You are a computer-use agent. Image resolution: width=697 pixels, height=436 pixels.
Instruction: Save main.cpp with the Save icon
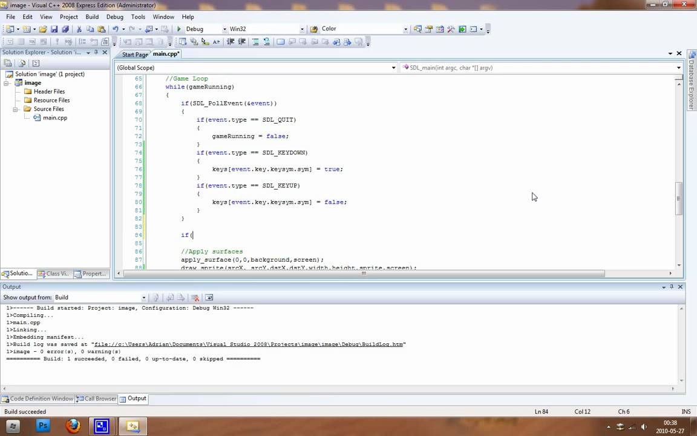coord(54,29)
